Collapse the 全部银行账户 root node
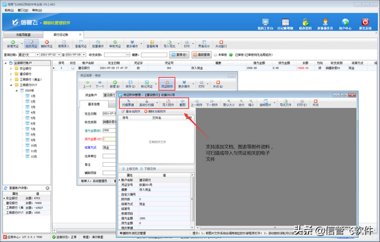The image size is (380, 242). 5,63
